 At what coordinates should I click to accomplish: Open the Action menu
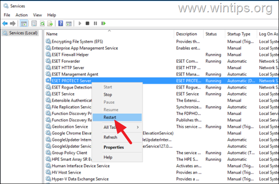pyautogui.click(x=22, y=15)
